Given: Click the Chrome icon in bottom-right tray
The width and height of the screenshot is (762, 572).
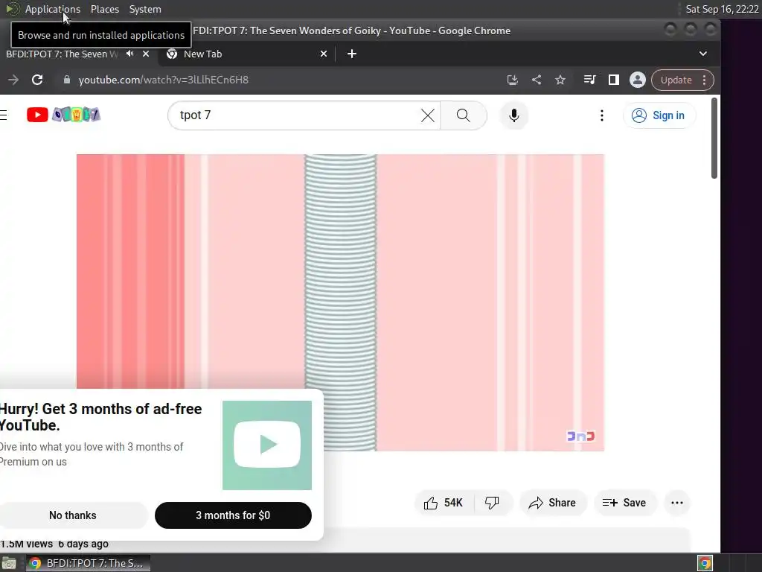Looking at the screenshot, I should (705, 563).
